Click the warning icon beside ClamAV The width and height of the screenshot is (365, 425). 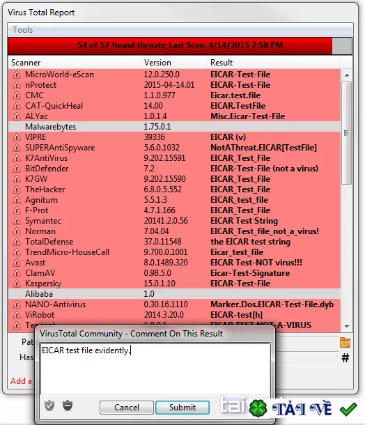click(17, 273)
